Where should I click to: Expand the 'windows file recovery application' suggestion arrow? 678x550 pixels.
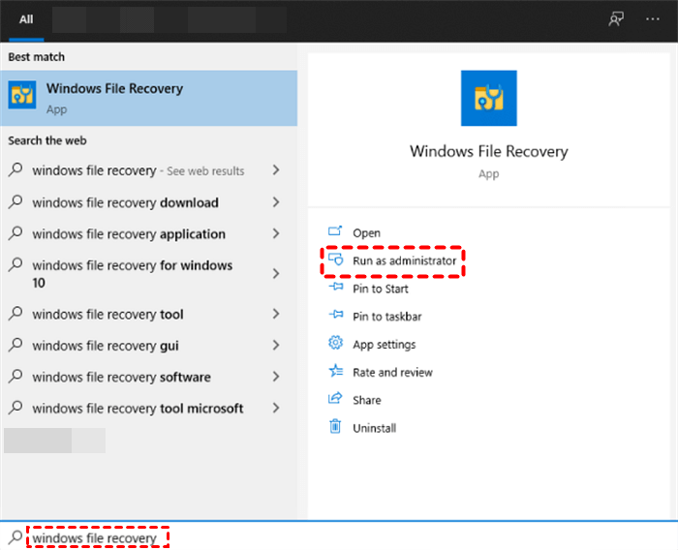[276, 234]
